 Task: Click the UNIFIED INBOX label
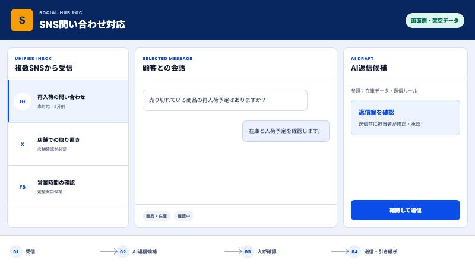33,58
